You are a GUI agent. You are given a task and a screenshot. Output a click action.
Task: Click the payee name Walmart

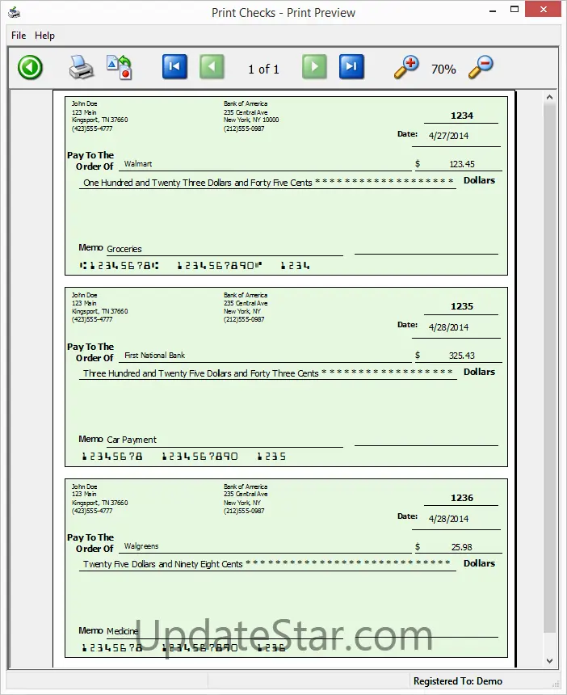[138, 163]
